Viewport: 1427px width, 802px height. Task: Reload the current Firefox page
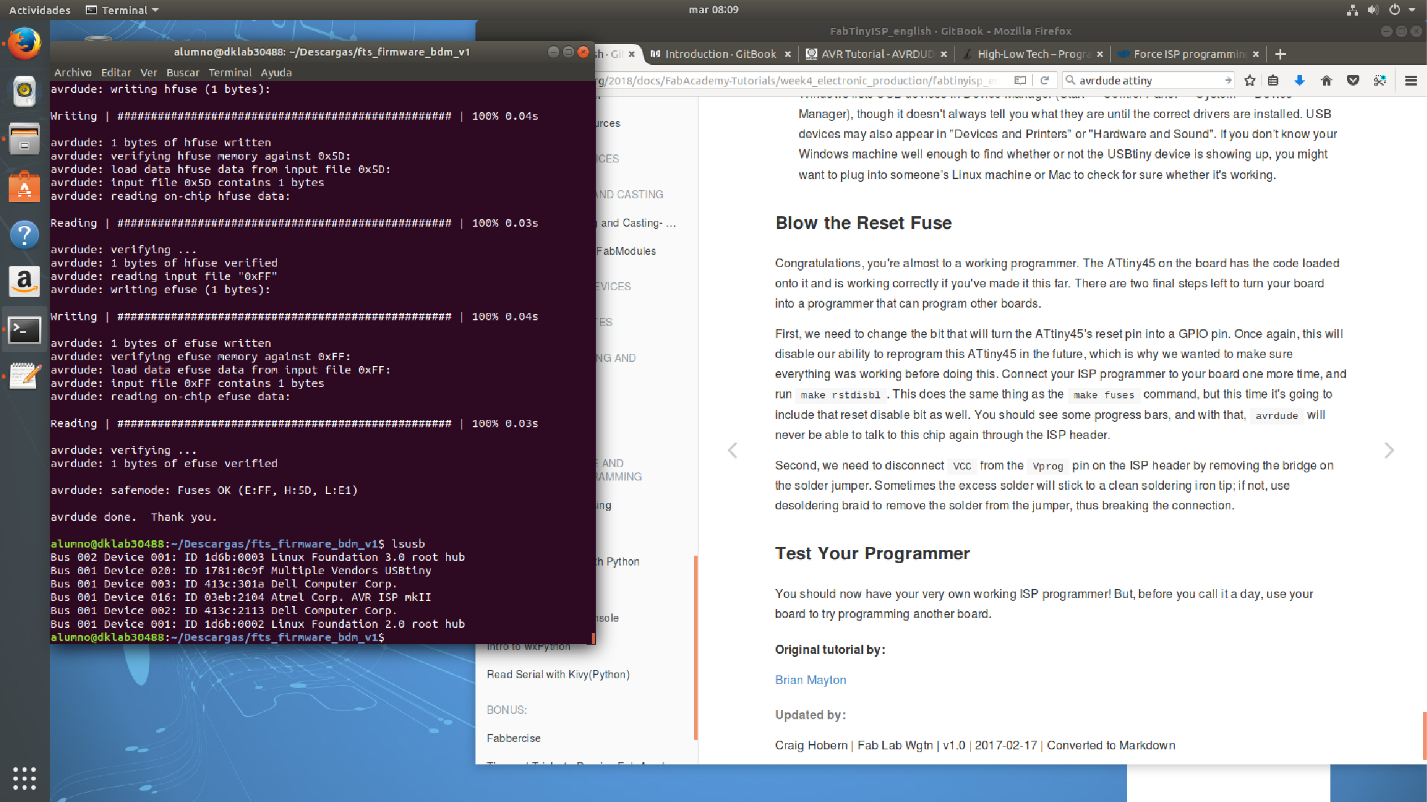[1045, 80]
